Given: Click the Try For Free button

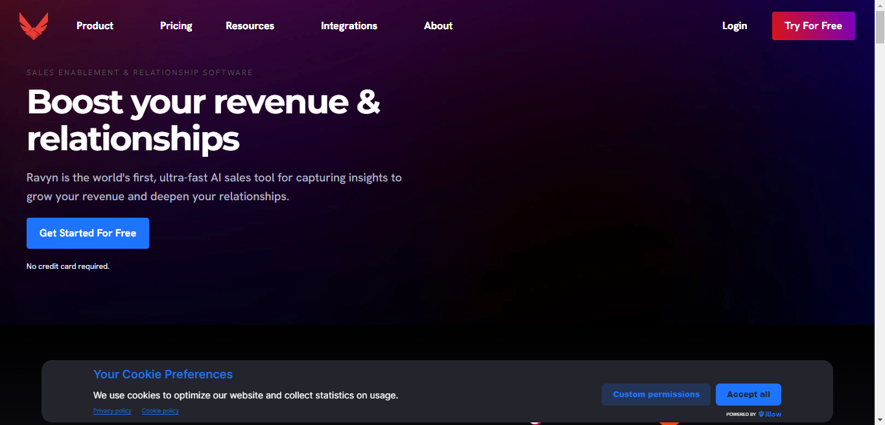Looking at the screenshot, I should [x=813, y=26].
